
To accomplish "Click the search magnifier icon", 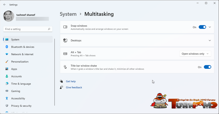I will pos(49,29).
